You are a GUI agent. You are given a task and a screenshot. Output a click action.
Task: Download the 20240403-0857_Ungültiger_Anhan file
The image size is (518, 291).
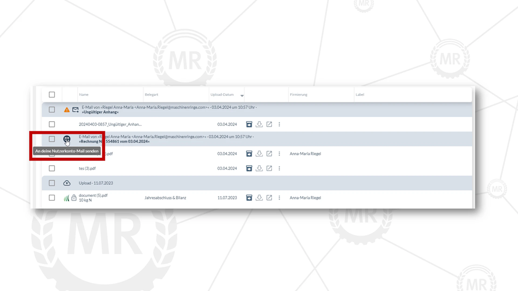(x=259, y=124)
